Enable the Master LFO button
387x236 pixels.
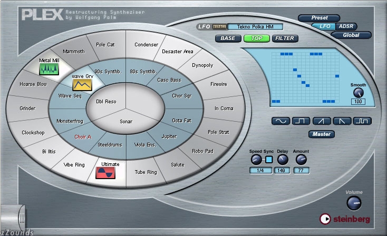pyautogui.click(x=322, y=134)
